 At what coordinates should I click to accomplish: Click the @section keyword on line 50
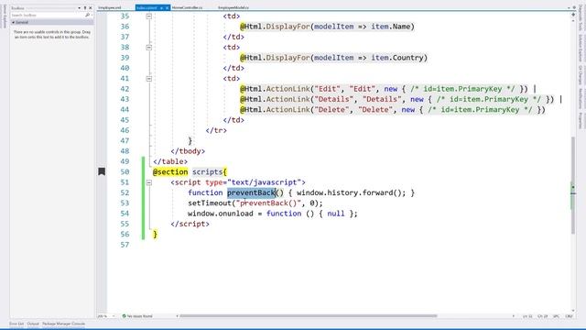coord(170,171)
